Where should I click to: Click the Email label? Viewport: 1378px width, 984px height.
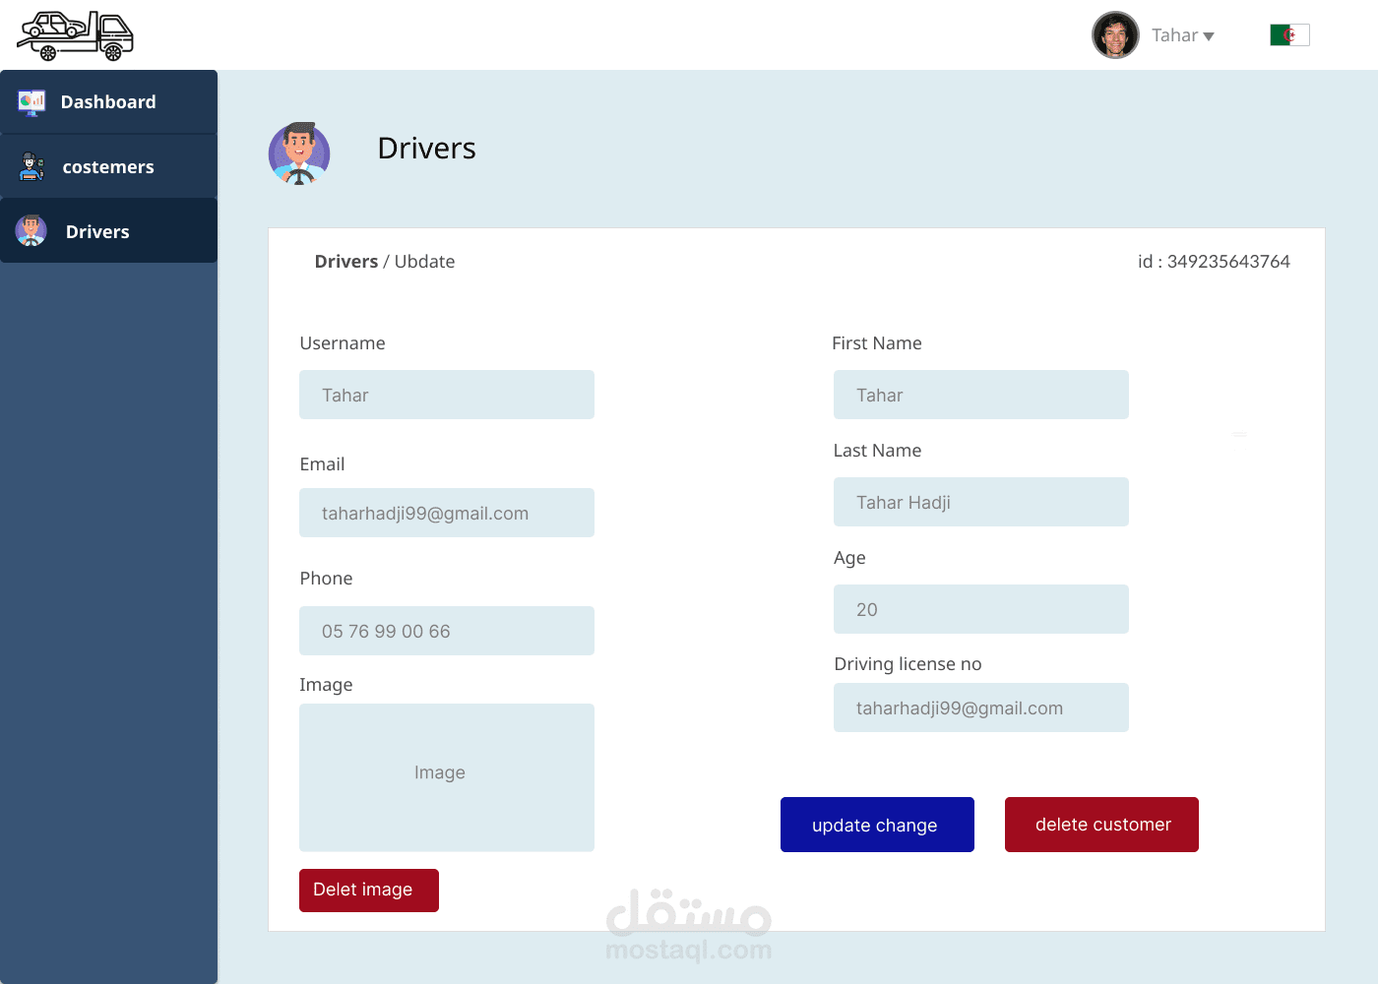(322, 464)
